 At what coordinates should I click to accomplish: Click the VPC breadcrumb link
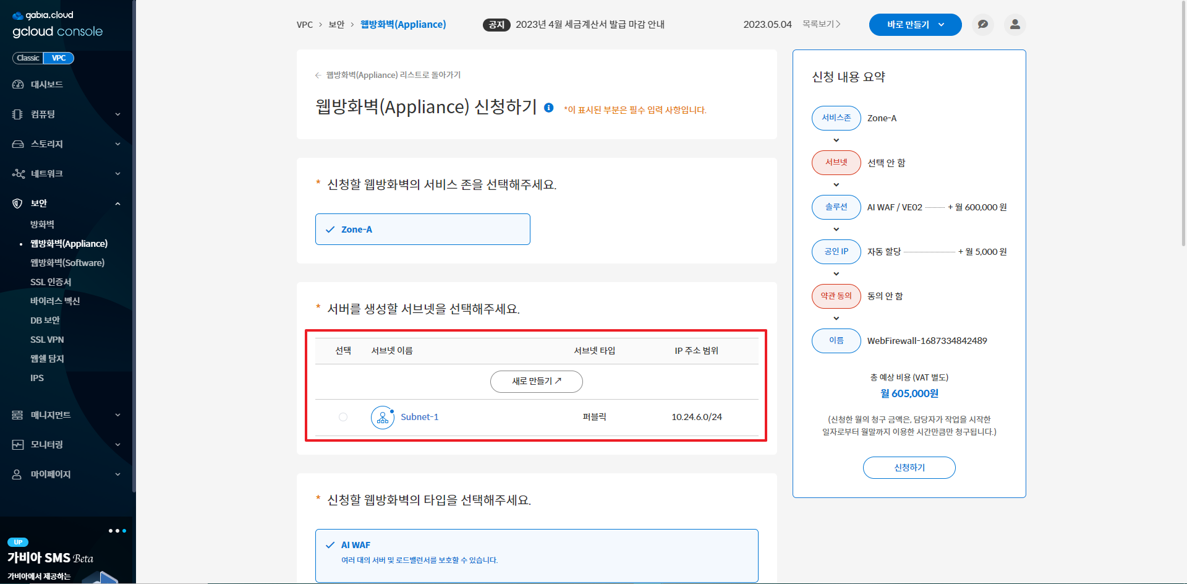click(x=305, y=25)
